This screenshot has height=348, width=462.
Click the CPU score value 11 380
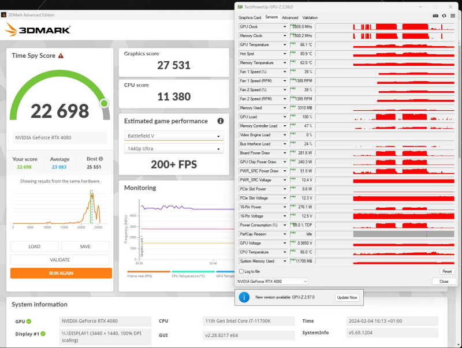pyautogui.click(x=174, y=96)
